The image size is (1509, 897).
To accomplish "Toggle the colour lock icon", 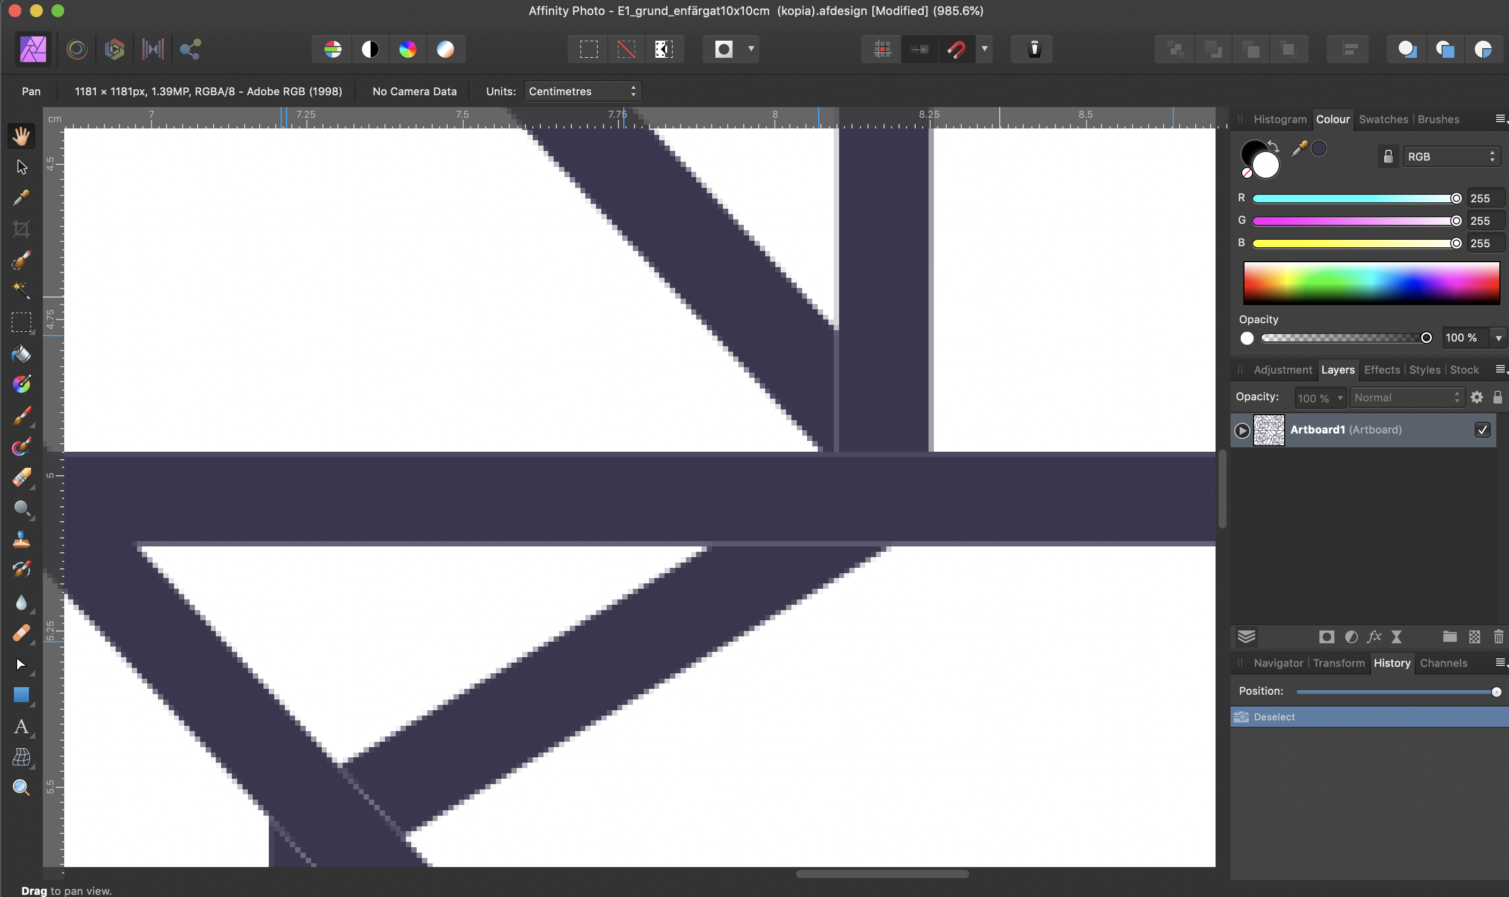I will pos(1388,157).
